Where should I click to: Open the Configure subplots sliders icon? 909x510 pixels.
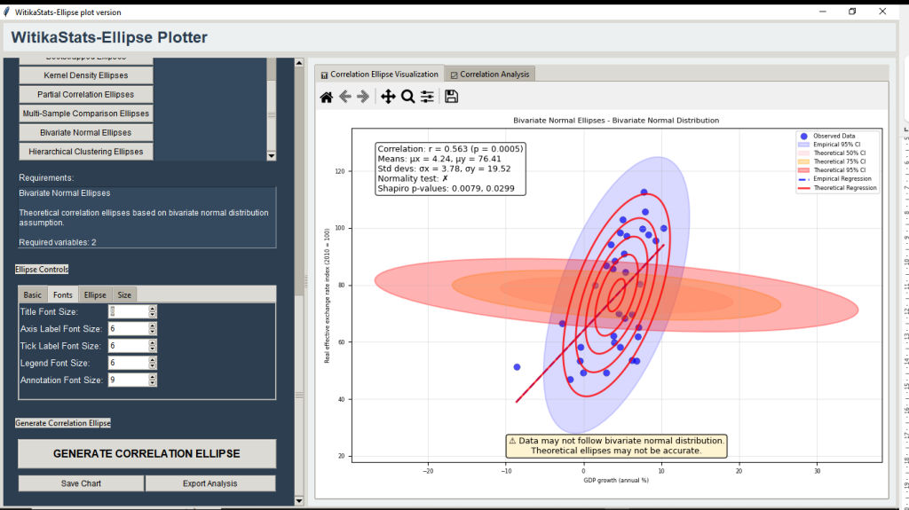click(x=427, y=97)
